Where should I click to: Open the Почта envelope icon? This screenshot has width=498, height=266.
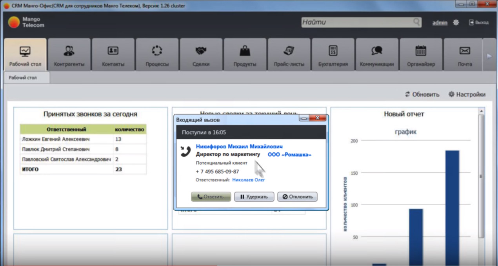click(x=465, y=51)
